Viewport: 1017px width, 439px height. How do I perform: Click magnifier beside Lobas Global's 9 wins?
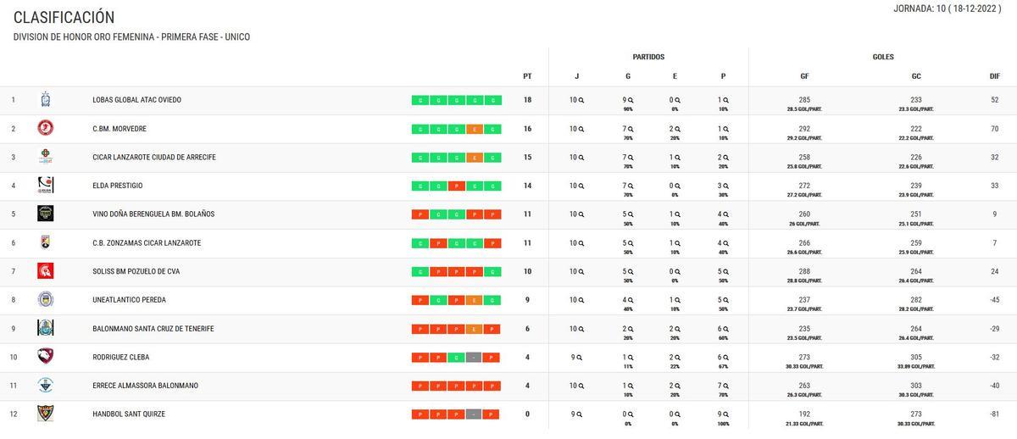[x=632, y=100]
